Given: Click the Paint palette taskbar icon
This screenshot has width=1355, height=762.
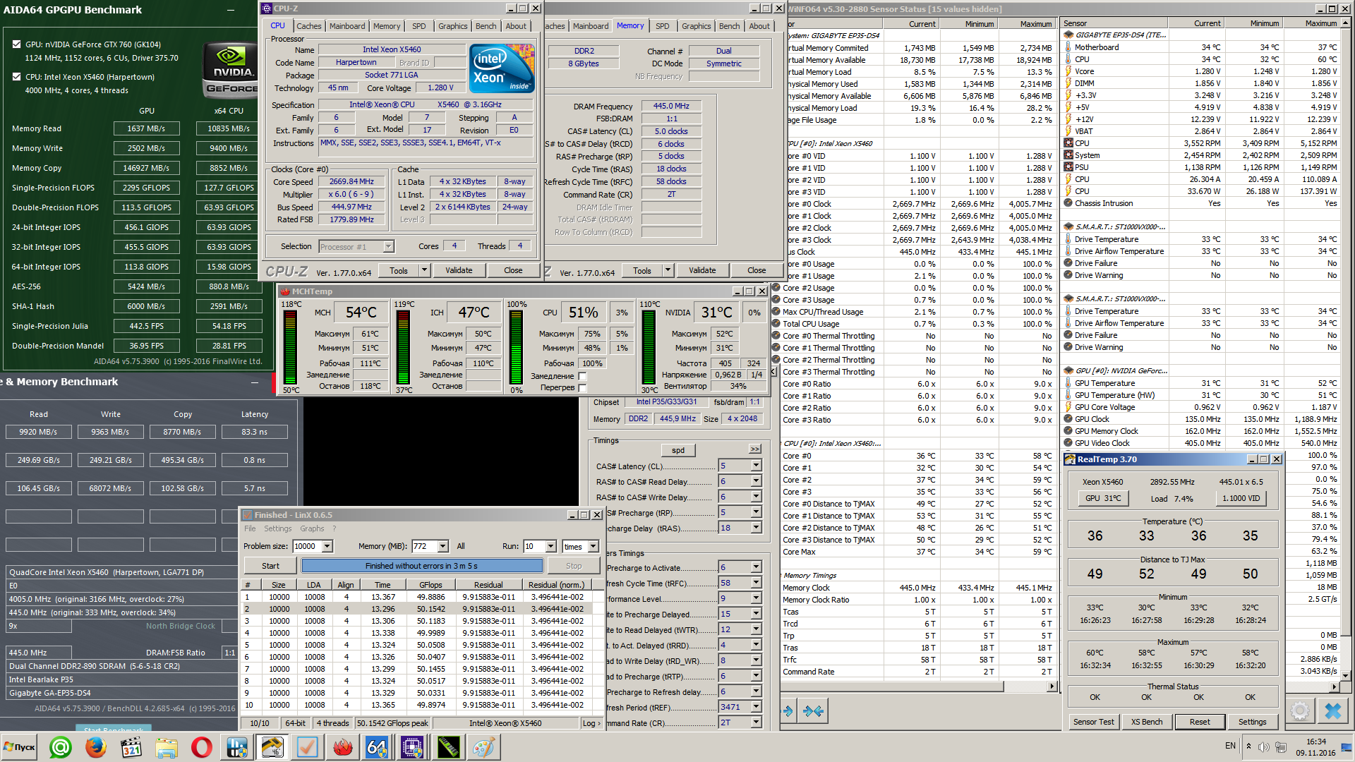Looking at the screenshot, I should [483, 747].
